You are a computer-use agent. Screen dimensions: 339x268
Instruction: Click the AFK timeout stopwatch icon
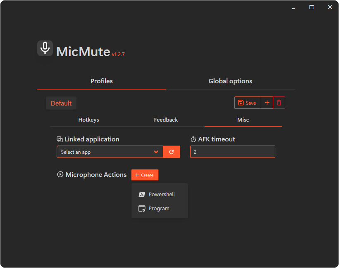[193, 139]
